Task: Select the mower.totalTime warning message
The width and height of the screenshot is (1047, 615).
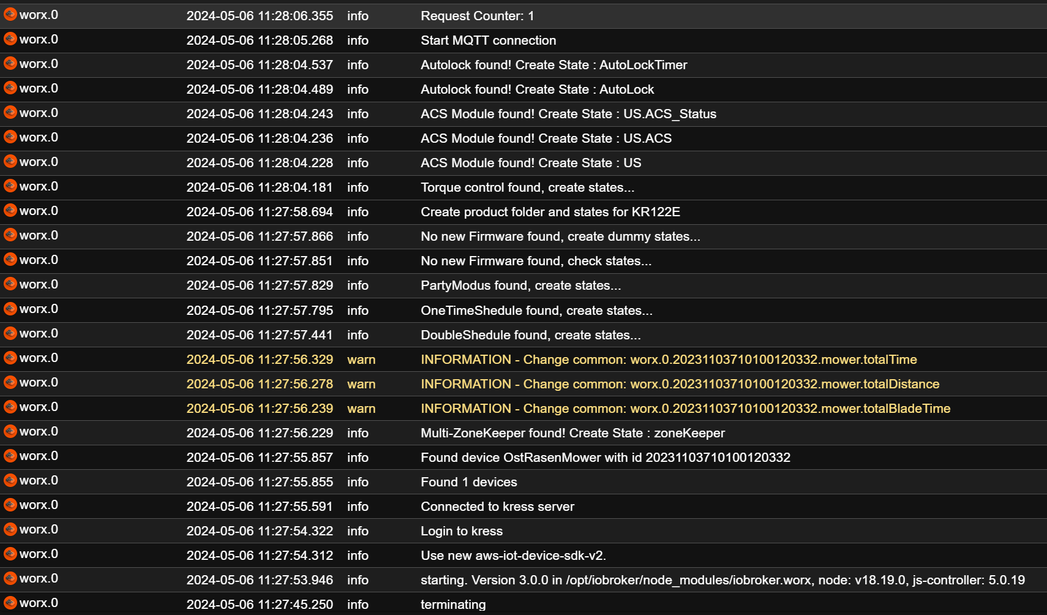Action: (669, 360)
